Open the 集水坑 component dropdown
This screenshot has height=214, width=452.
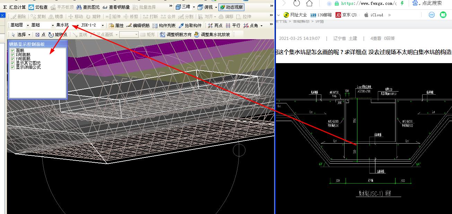pyautogui.click(x=78, y=25)
